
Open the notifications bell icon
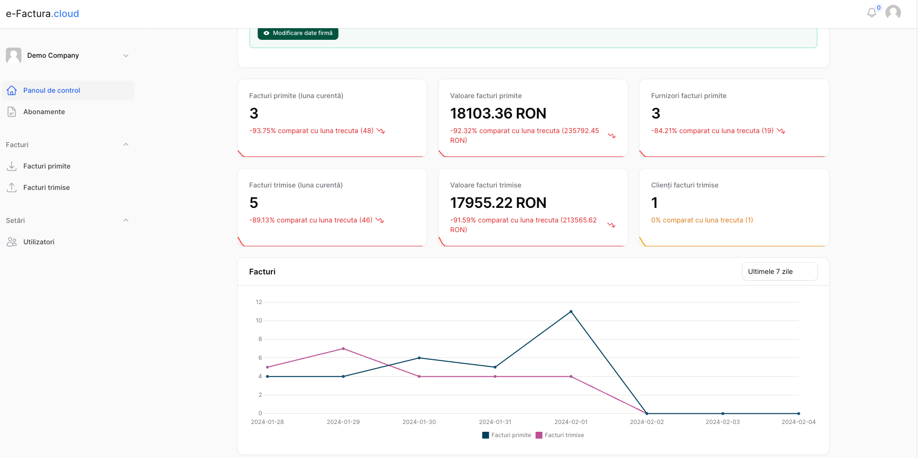[x=871, y=13]
